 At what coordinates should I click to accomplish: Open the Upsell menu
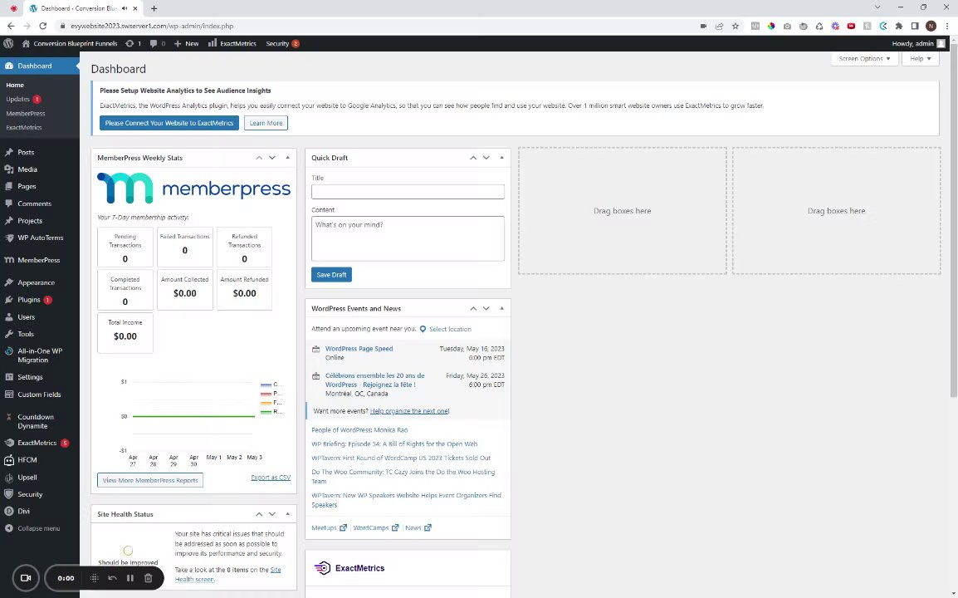tap(27, 477)
